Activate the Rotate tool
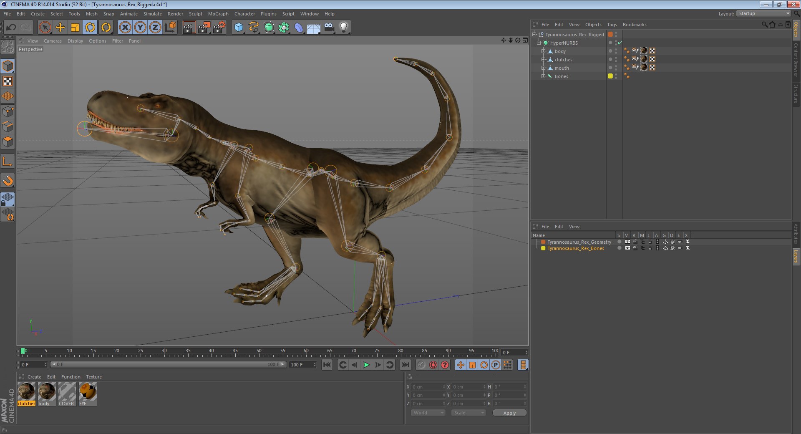Viewport: 801px width, 434px height. (x=90, y=28)
